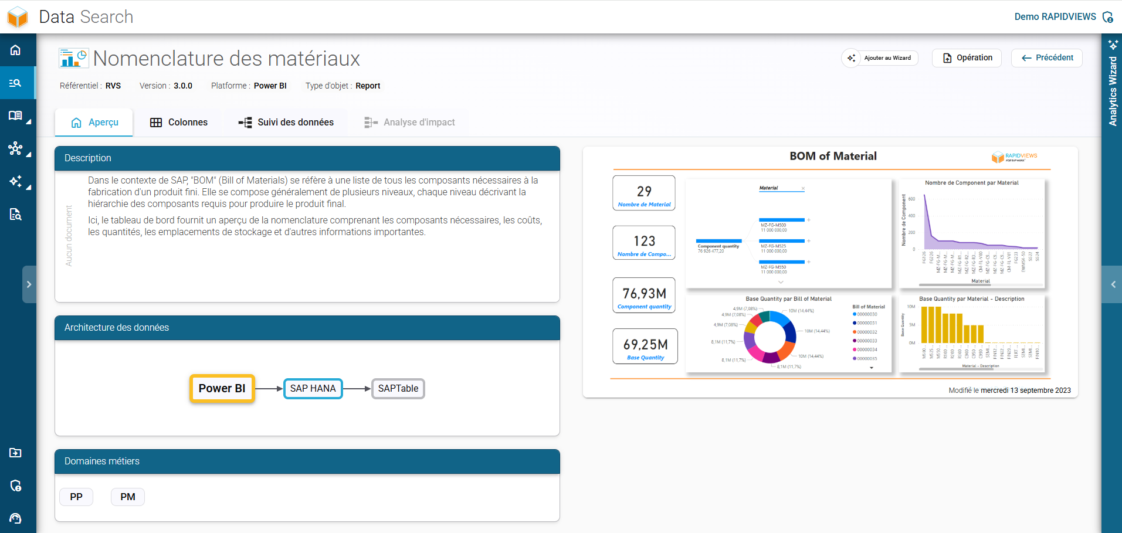Click the 123 Nombre de Compo card
This screenshot has width=1122, height=533.
644,243
